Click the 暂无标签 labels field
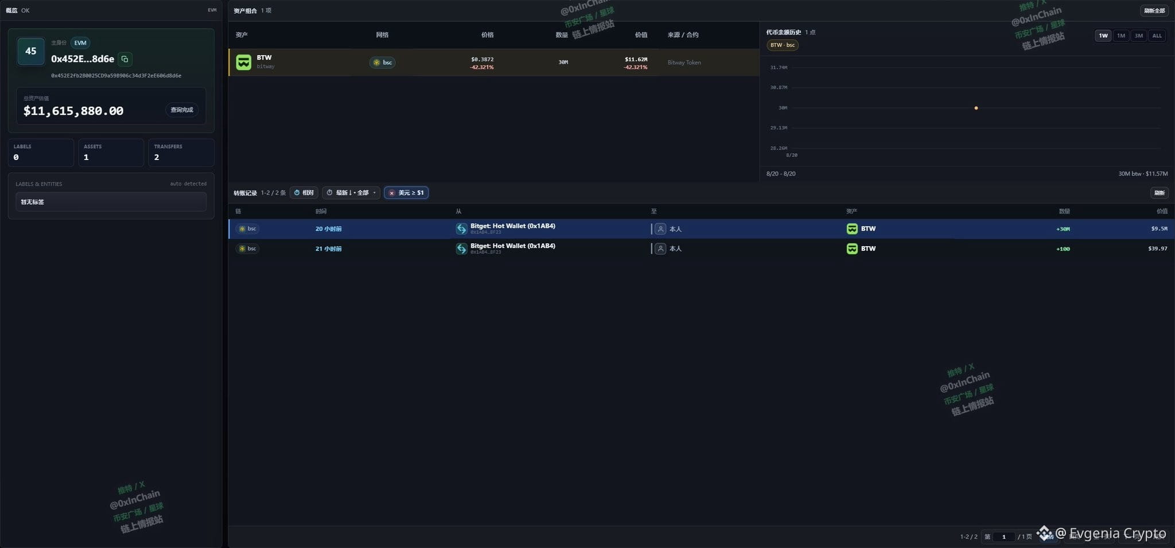Screen dimensions: 1175x548 click(111, 202)
